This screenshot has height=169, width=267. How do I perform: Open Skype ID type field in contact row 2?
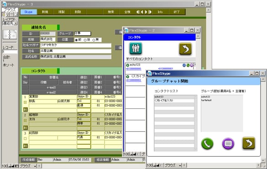pos(84,115)
